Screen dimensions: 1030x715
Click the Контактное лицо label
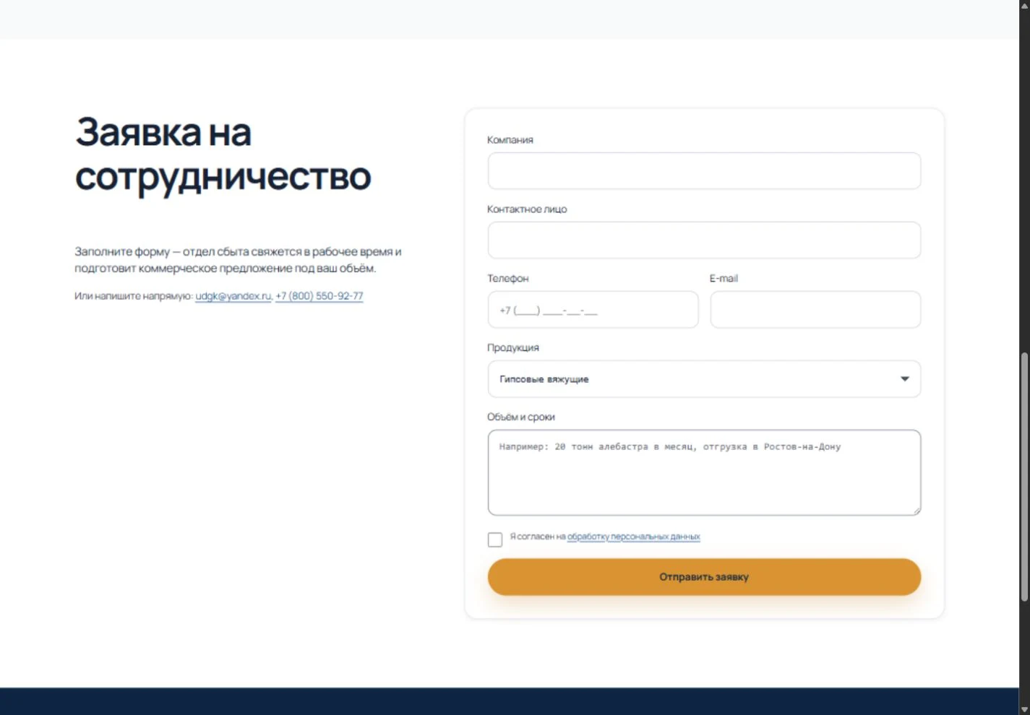[x=527, y=209]
